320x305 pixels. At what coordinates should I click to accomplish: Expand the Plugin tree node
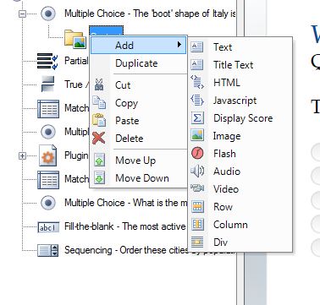point(22,155)
